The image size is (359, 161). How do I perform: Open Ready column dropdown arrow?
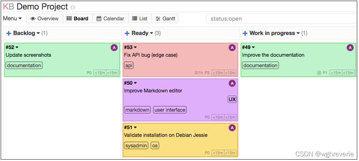pyautogui.click(x=151, y=33)
